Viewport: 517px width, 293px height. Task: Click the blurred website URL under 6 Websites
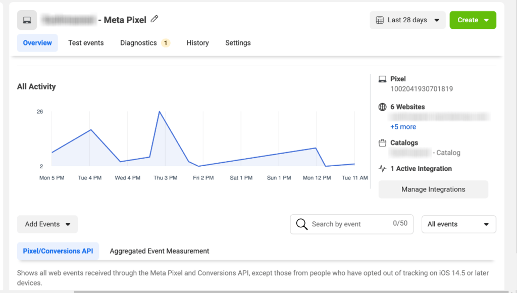[440, 117]
